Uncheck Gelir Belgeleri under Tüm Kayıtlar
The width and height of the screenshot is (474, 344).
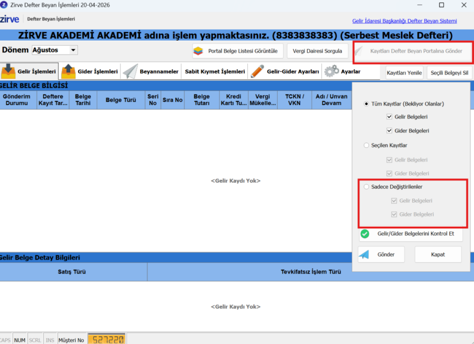pos(389,117)
